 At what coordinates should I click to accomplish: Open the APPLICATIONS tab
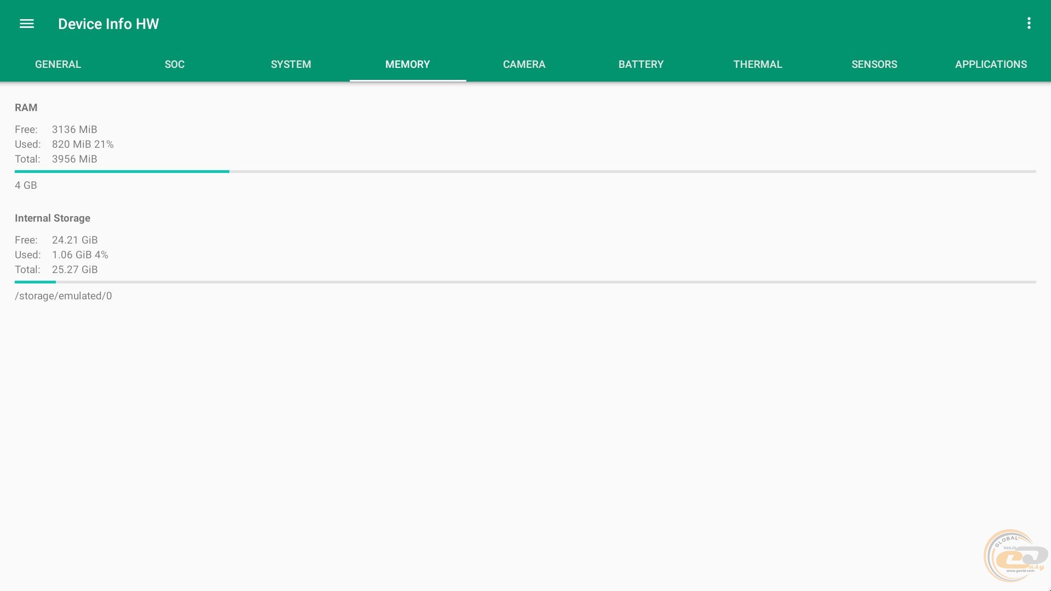coord(991,65)
